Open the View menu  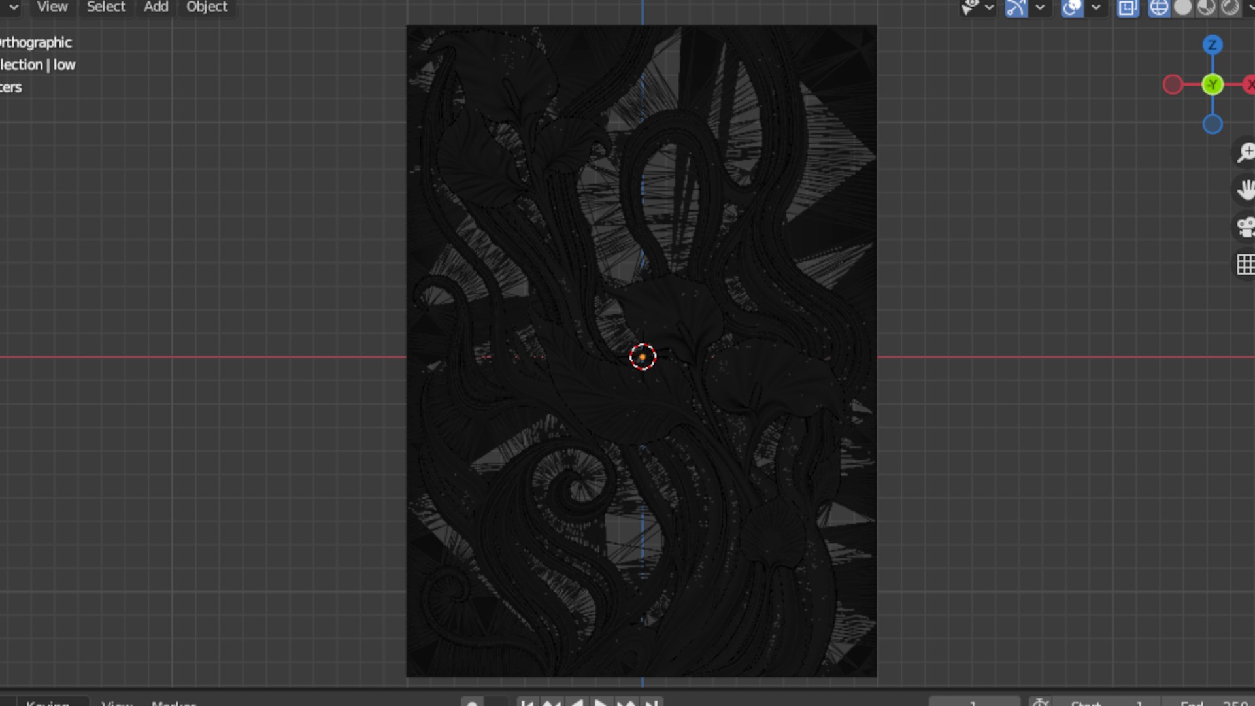coord(52,7)
